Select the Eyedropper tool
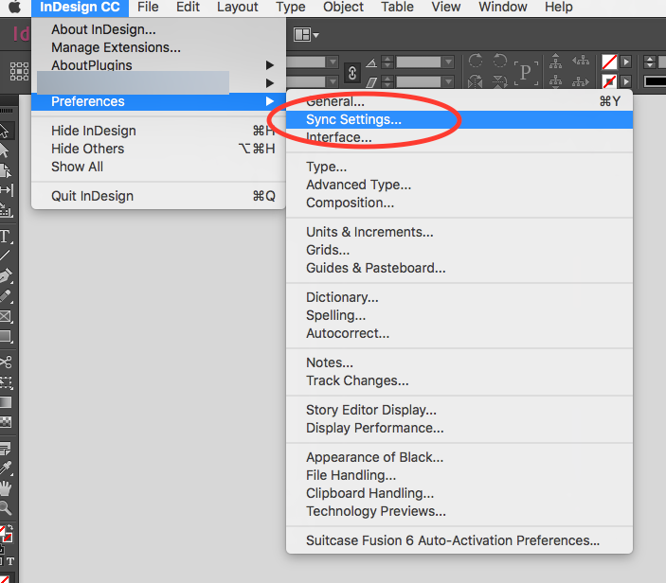 (6, 468)
